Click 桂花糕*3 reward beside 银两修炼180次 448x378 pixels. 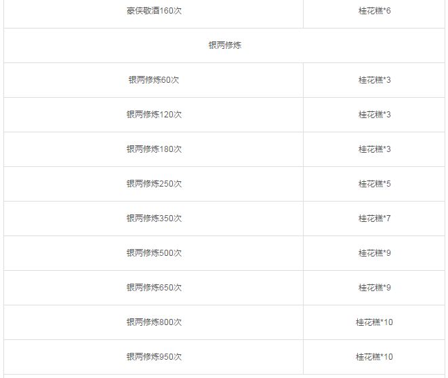click(x=374, y=149)
